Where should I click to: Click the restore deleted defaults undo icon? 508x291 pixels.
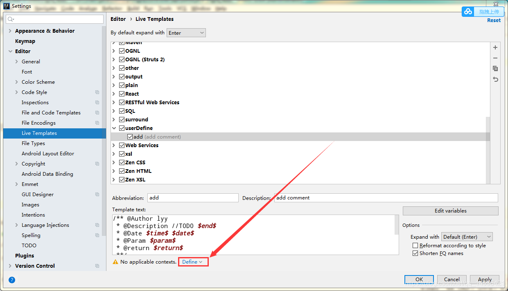pyautogui.click(x=495, y=79)
